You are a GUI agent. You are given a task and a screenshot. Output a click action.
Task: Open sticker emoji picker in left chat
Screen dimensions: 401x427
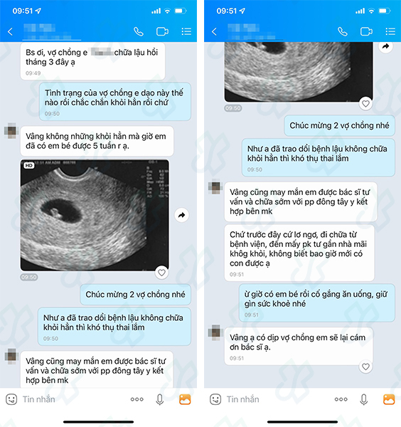11,399
